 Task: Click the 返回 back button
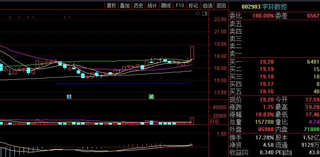coord(221,5)
